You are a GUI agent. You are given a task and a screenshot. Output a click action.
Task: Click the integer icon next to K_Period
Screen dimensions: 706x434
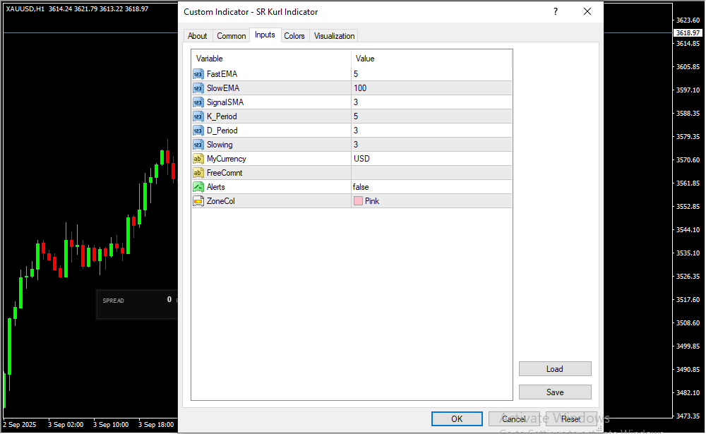(198, 116)
